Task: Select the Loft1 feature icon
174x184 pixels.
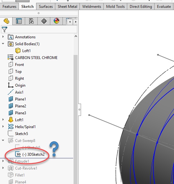Action: [11, 120]
